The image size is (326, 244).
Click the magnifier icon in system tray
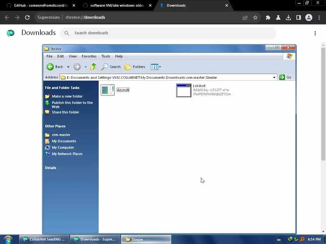(302, 239)
